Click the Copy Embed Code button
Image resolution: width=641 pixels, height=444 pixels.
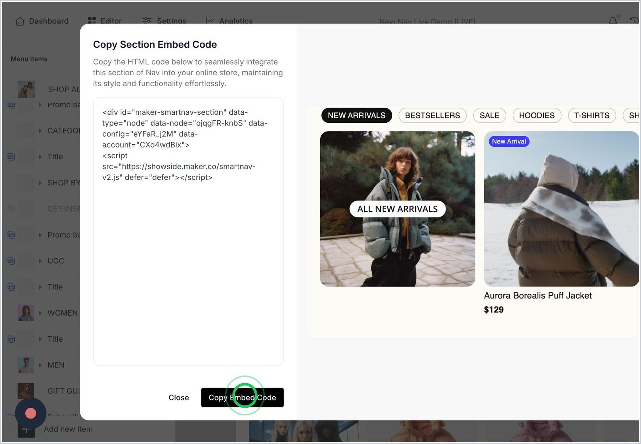(242, 397)
